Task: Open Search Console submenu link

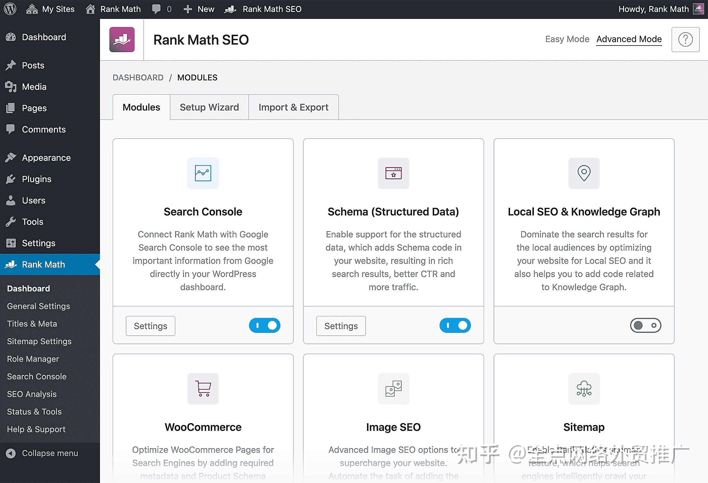Action: (37, 377)
